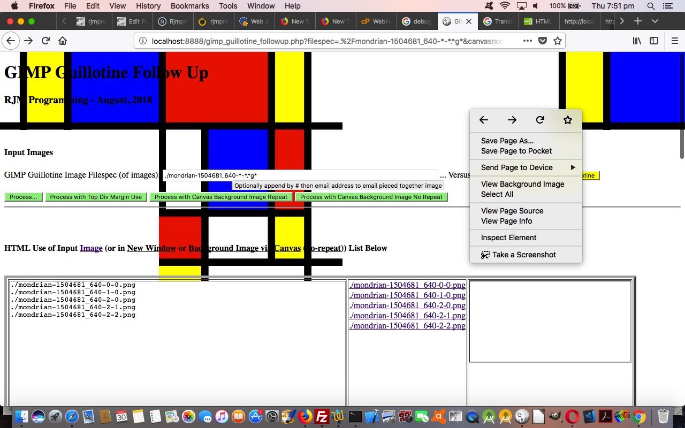The width and height of the screenshot is (685, 428).
Task: Open mondrian-1504681_640-2-1.png link
Action: 407,316
